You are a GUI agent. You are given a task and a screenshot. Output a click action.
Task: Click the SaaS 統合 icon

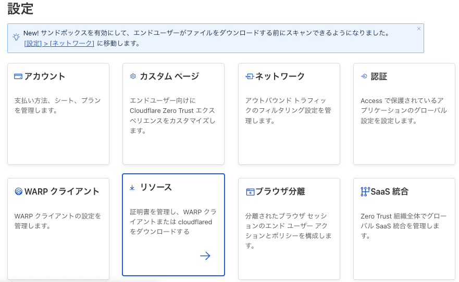tap(365, 191)
